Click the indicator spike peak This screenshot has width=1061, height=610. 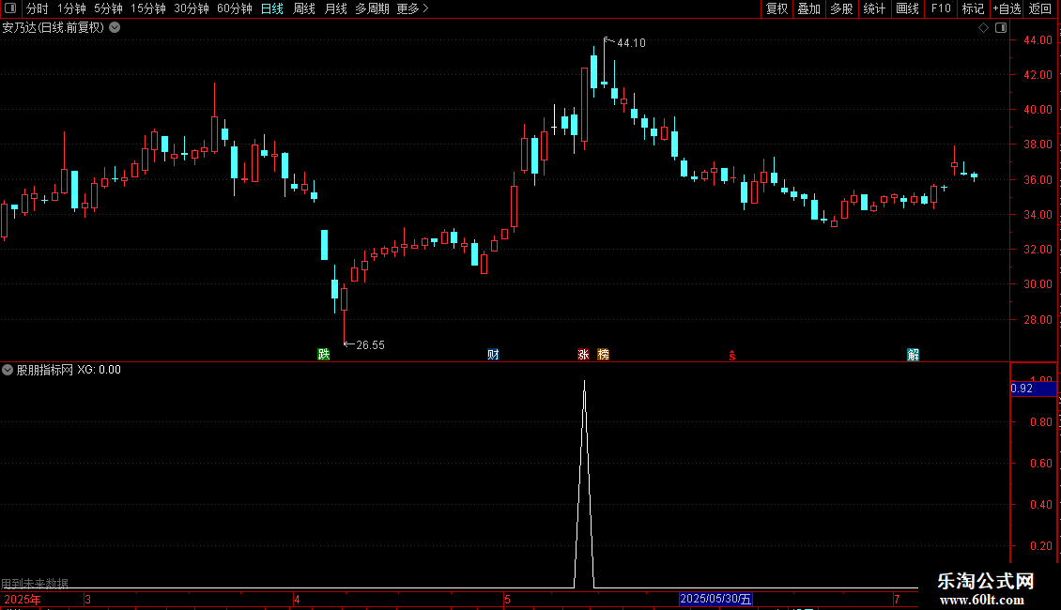[x=584, y=382]
